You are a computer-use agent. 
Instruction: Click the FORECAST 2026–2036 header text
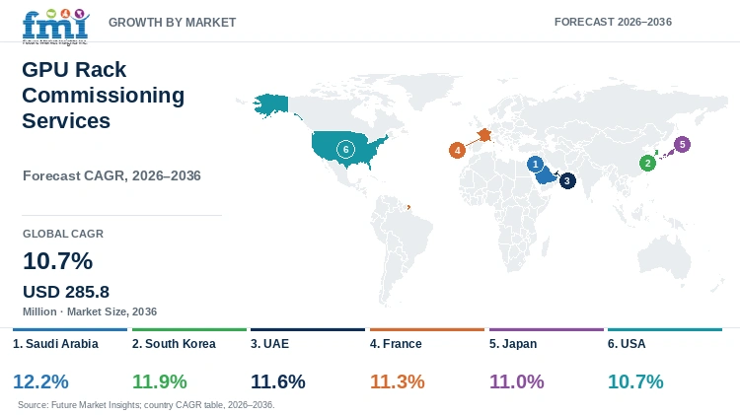[x=613, y=22]
